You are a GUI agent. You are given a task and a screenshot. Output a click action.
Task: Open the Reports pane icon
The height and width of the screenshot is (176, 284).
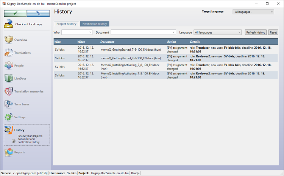9,152
